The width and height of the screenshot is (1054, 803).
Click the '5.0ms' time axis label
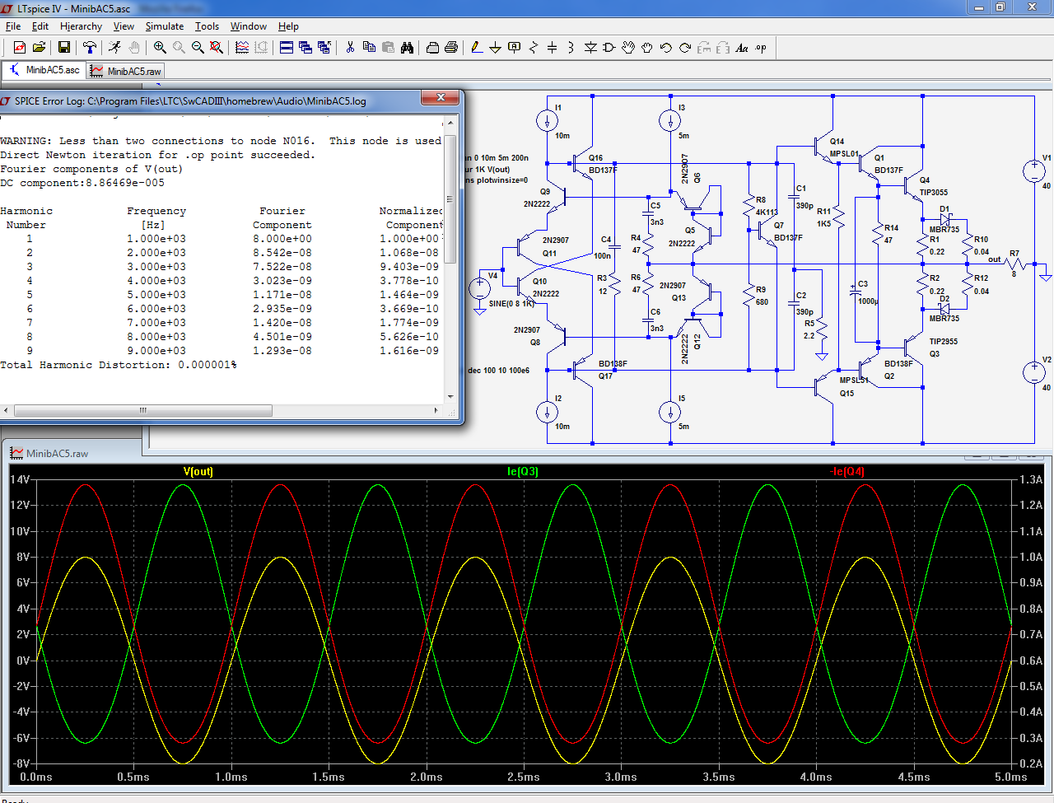1011,777
